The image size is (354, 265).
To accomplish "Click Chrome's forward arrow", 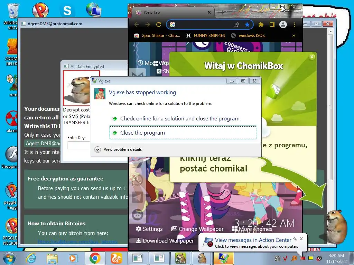I will [x=147, y=24].
